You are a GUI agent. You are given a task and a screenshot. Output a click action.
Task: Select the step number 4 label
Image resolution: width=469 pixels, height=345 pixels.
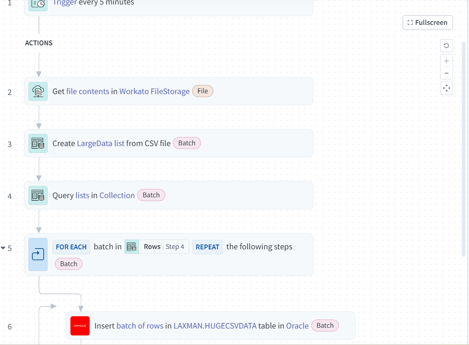[9, 196]
